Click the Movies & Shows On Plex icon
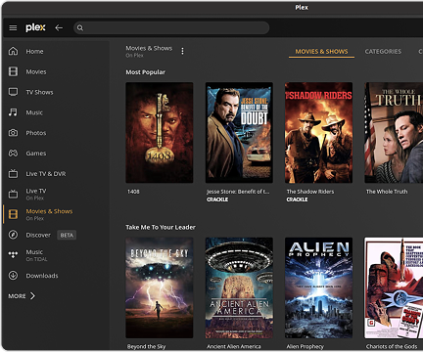Image resolution: width=423 pixels, height=352 pixels. click(x=13, y=214)
